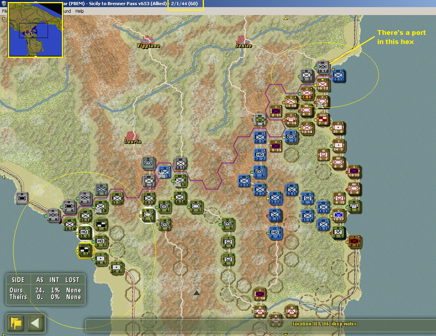Select the gray 7-4 armor battalion

69,206
